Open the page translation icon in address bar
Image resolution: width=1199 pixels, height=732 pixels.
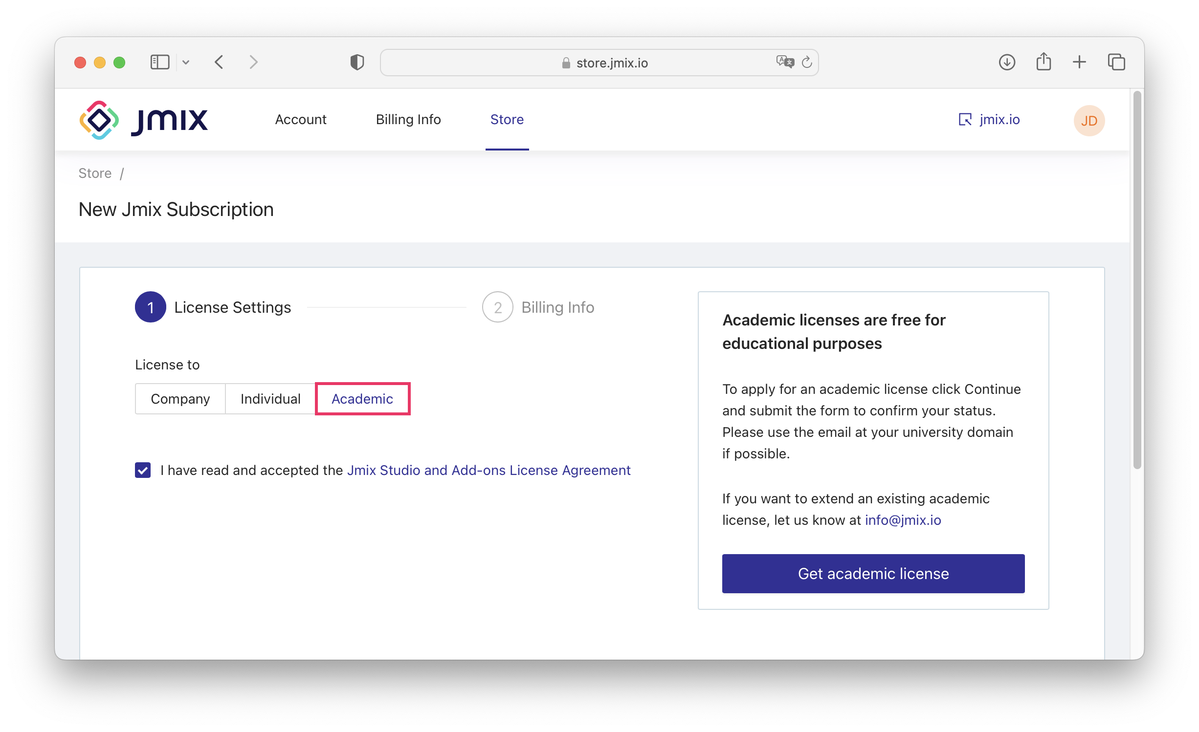[x=784, y=62]
